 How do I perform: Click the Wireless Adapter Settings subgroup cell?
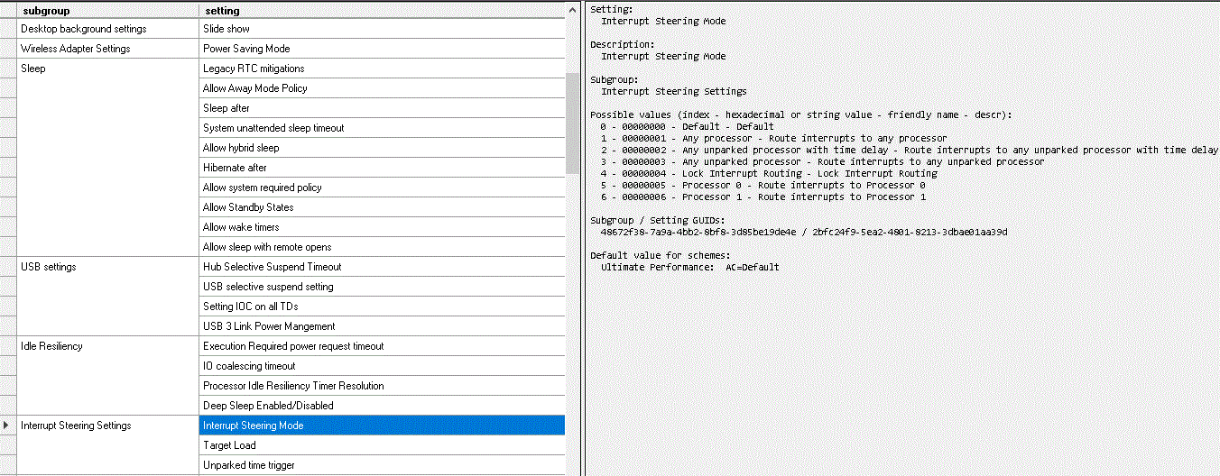[x=108, y=49]
